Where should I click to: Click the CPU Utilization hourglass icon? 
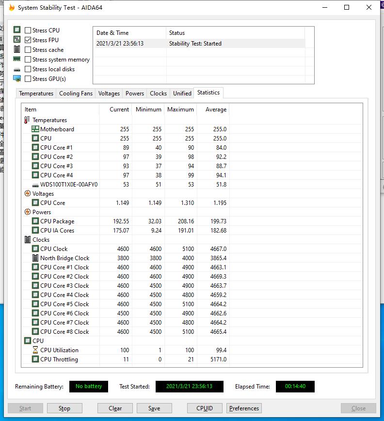tap(35, 350)
